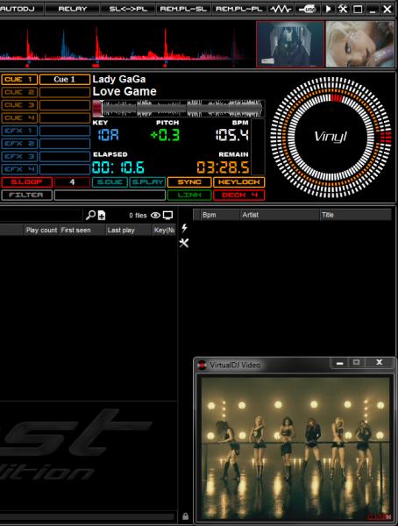Click the loop length value 4
Image resolution: width=398 pixels, height=526 pixels.
click(x=72, y=182)
